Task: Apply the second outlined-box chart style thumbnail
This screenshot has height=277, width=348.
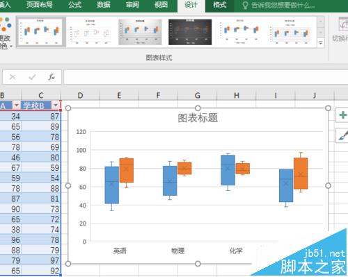Action: coord(90,32)
